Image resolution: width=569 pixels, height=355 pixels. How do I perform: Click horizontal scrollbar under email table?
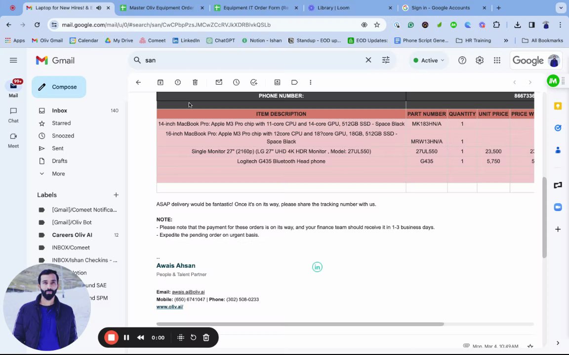point(300,324)
